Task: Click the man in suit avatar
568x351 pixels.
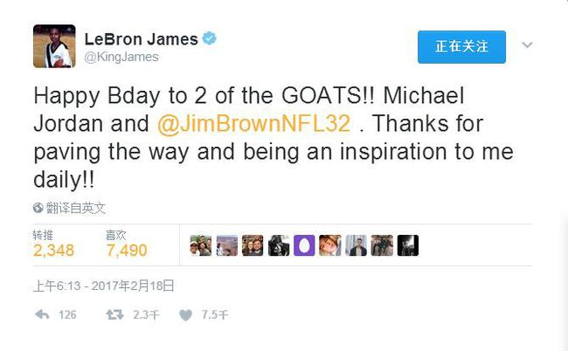Action: pos(356,245)
